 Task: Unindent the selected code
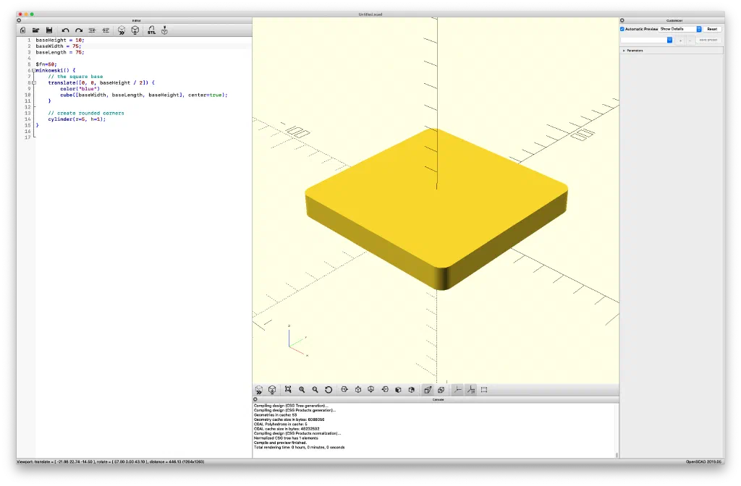pyautogui.click(x=92, y=30)
